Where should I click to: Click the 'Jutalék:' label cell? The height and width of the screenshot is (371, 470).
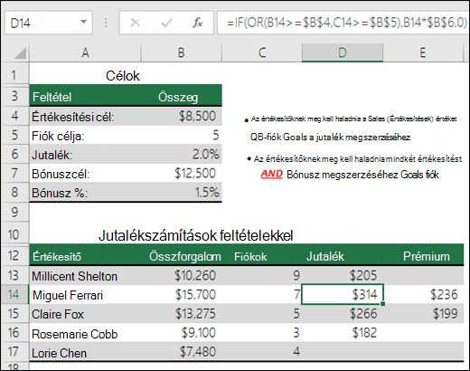(x=85, y=155)
